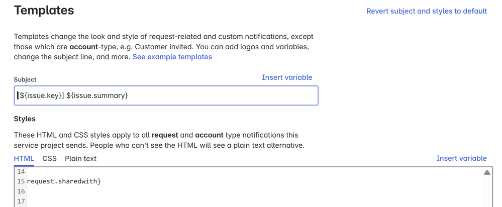This screenshot has height=207, width=502.
Task: Place cursor on ${issue.summary} in Subject
Action: 97,95
